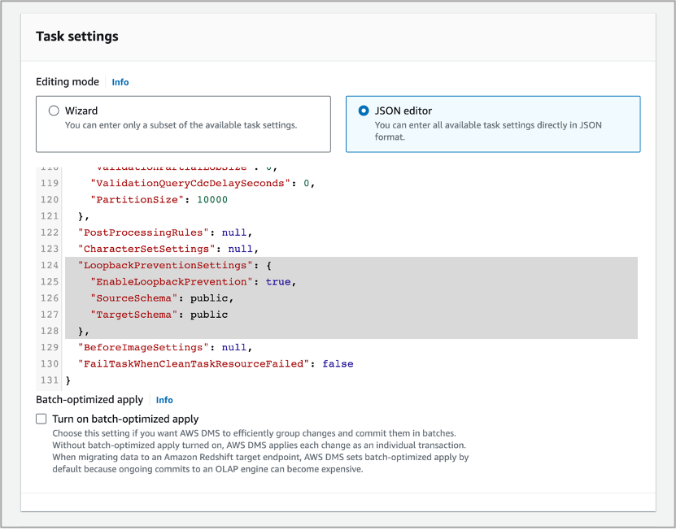Click the Wizard option description text
This screenshot has height=530, width=676.
click(x=181, y=125)
